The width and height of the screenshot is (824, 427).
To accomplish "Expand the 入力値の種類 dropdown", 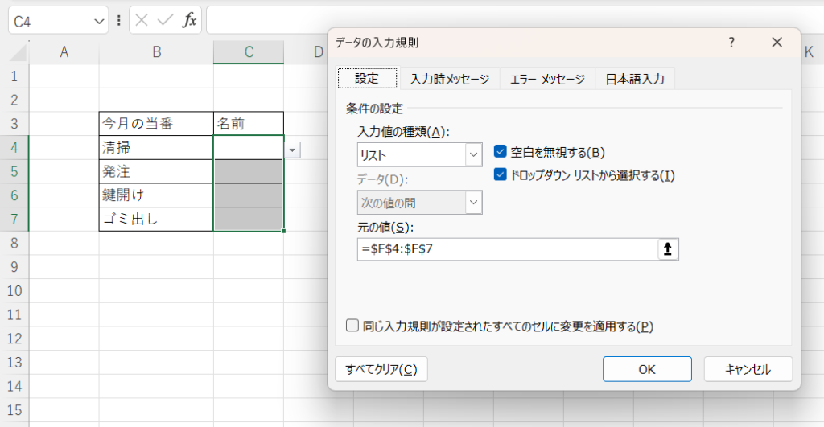I will coord(472,154).
